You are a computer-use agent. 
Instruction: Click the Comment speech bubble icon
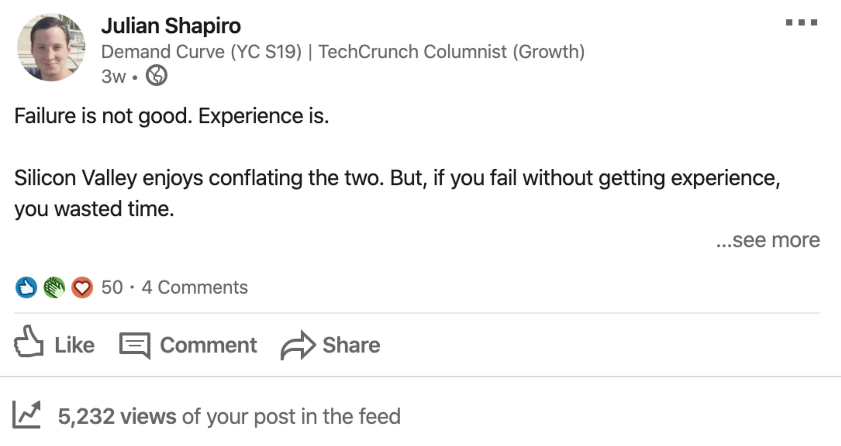click(x=135, y=345)
